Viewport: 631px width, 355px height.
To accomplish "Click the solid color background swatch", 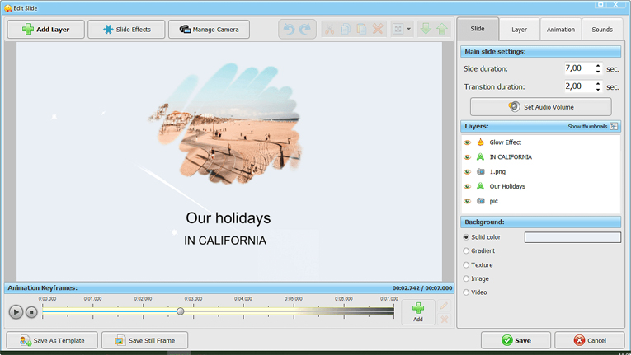I will coord(572,237).
